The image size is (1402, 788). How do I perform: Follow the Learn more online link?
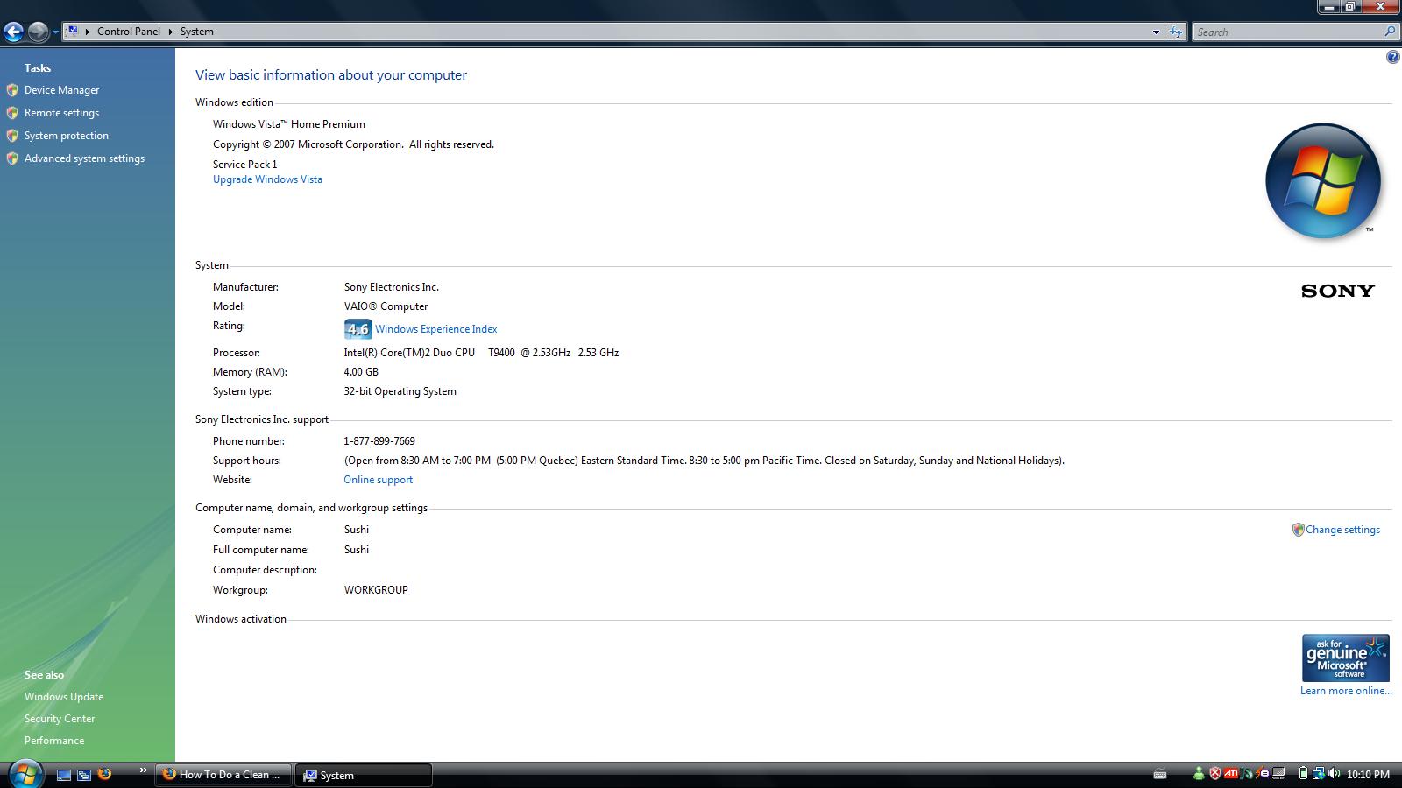[x=1346, y=691]
